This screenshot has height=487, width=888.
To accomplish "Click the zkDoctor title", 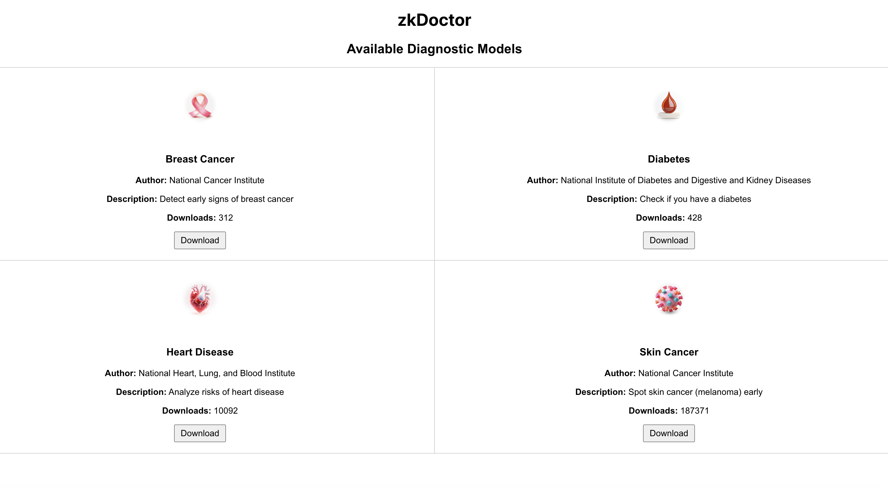I will point(435,20).
